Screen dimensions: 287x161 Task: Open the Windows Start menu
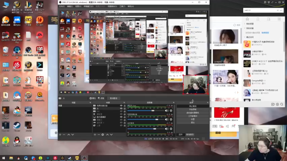pyautogui.click(x=4, y=158)
